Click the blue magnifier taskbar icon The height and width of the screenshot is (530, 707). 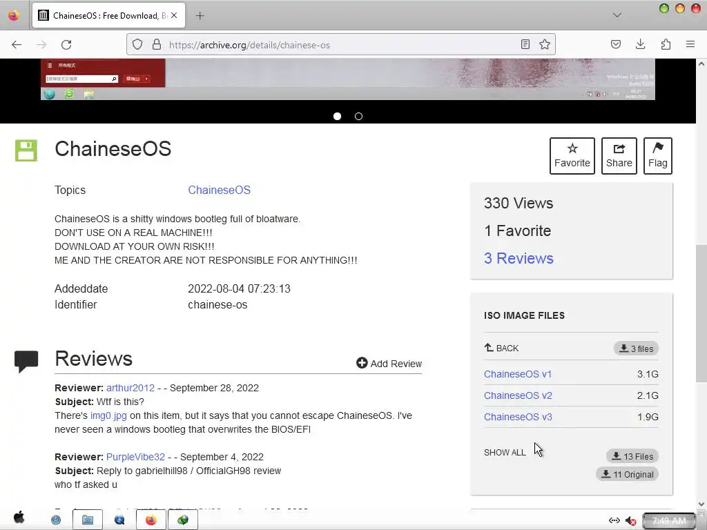tap(119, 520)
